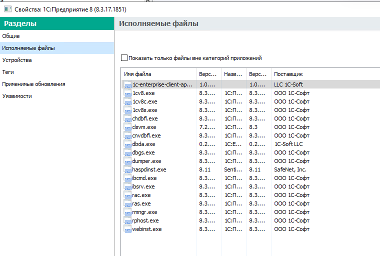Viewport: 380px width, 256px height.
Task: Click EXE icon next to webinst.exe
Action: tap(127, 229)
